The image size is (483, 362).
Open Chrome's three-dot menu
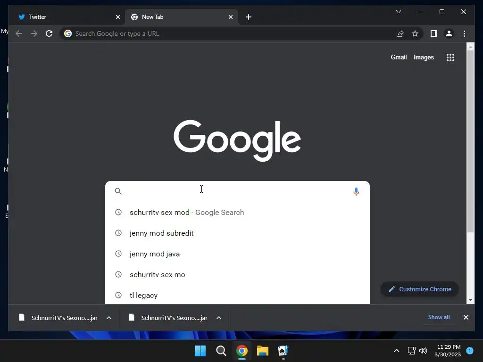[x=464, y=33]
